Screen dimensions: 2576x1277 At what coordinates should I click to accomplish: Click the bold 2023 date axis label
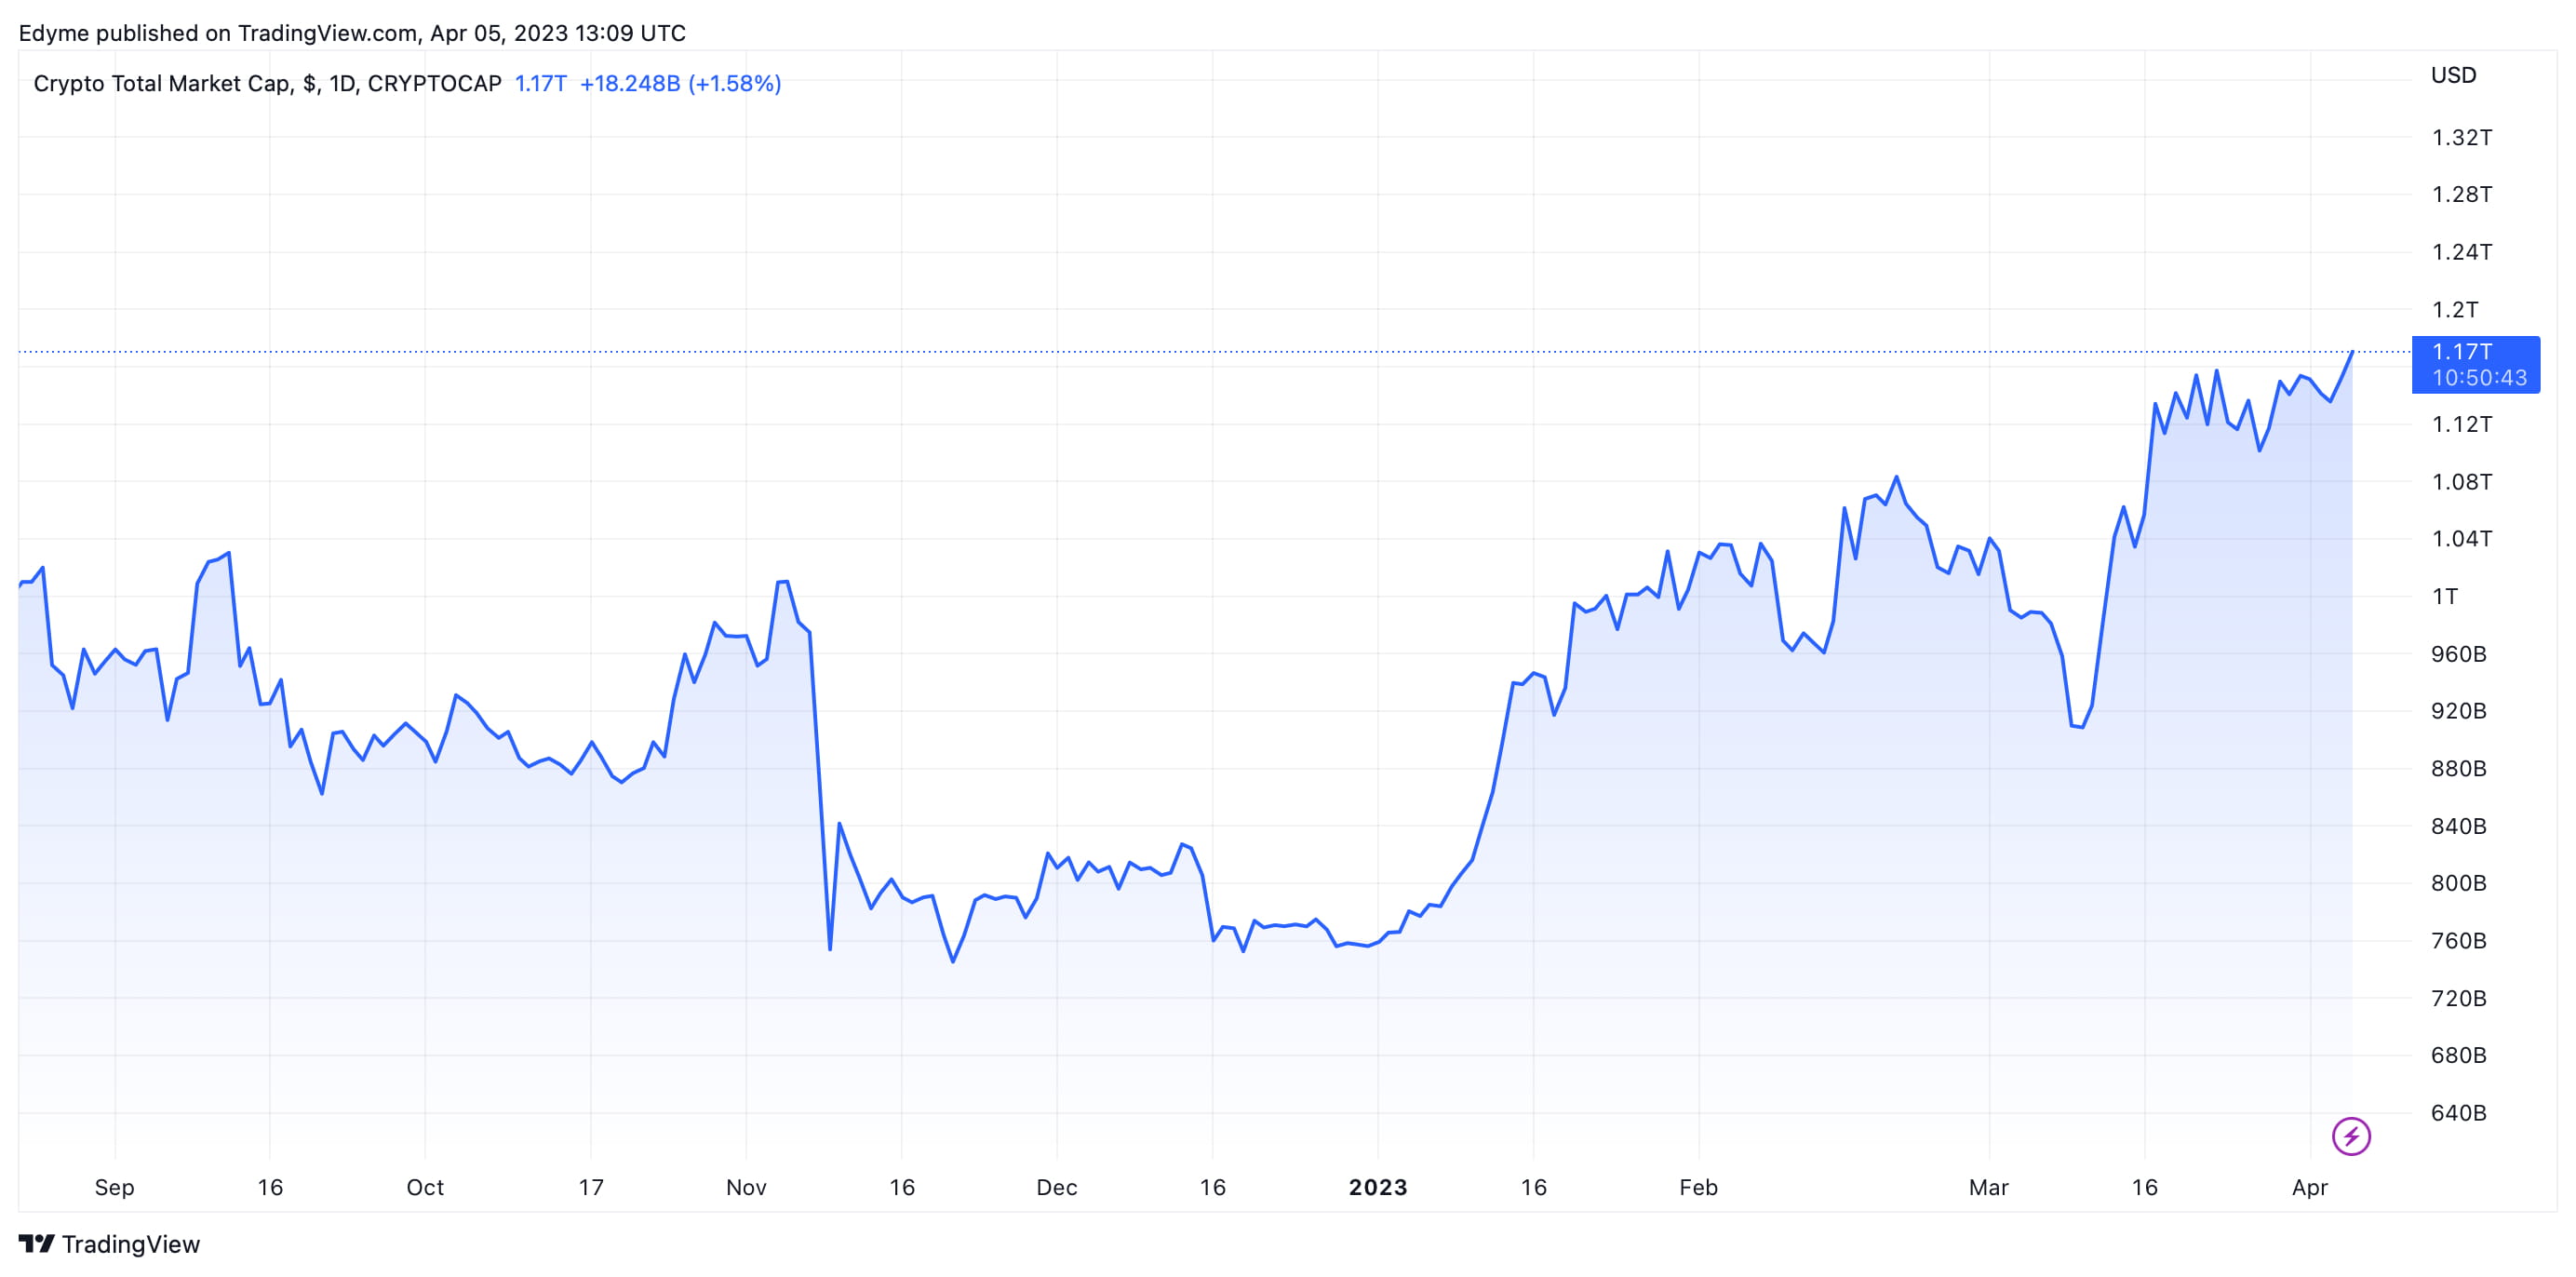click(1377, 1187)
